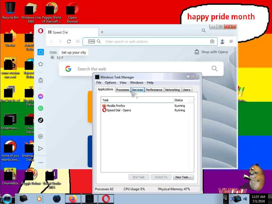
Task: Sort by Task column header
Action: tap(137, 100)
